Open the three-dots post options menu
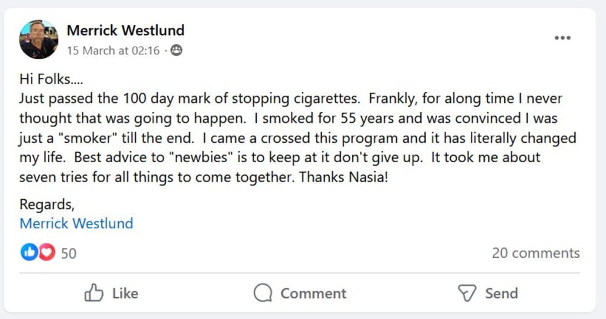 562,38
